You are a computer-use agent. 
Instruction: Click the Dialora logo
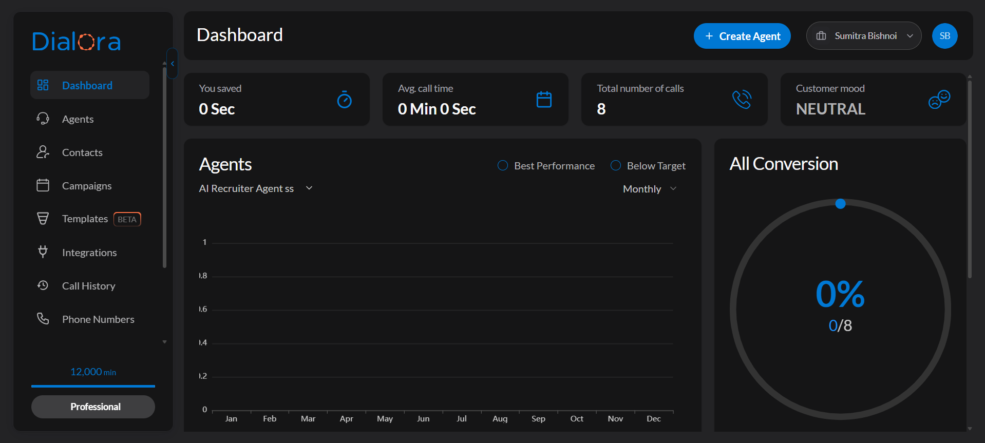pos(77,42)
